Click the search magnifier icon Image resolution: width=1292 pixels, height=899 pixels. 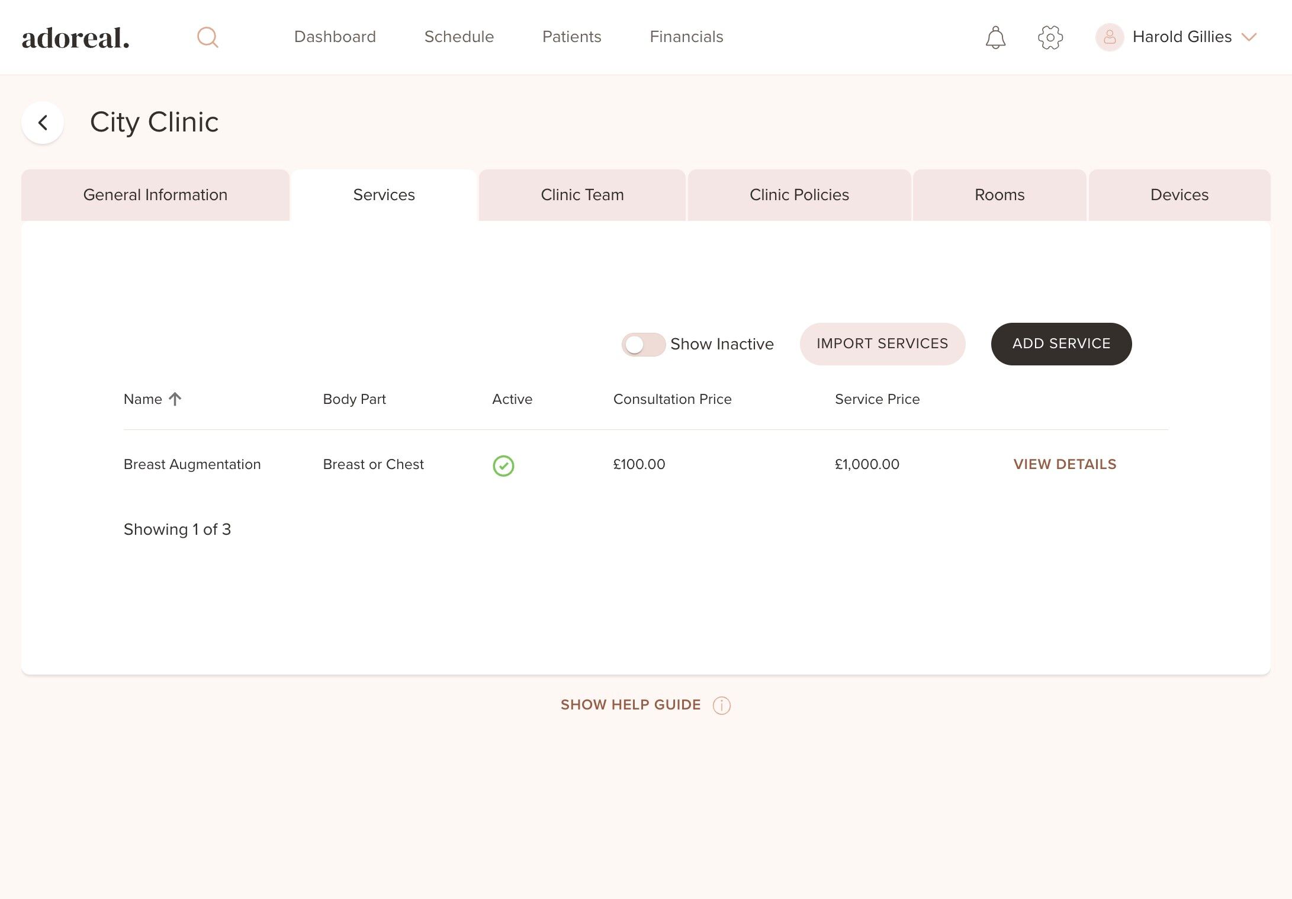tap(207, 37)
